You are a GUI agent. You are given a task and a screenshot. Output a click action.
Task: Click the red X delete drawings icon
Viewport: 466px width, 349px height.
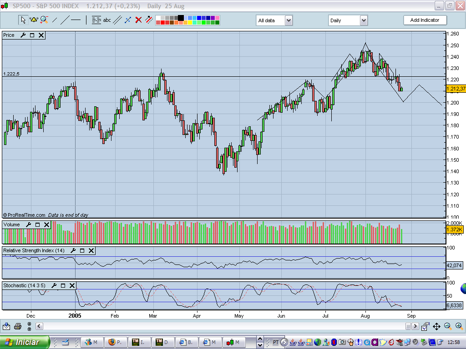[x=138, y=20]
